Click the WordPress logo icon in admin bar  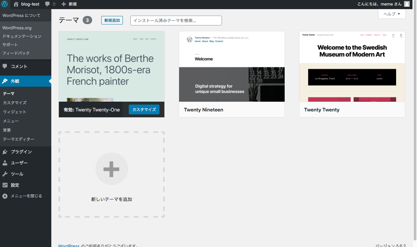[5, 4]
